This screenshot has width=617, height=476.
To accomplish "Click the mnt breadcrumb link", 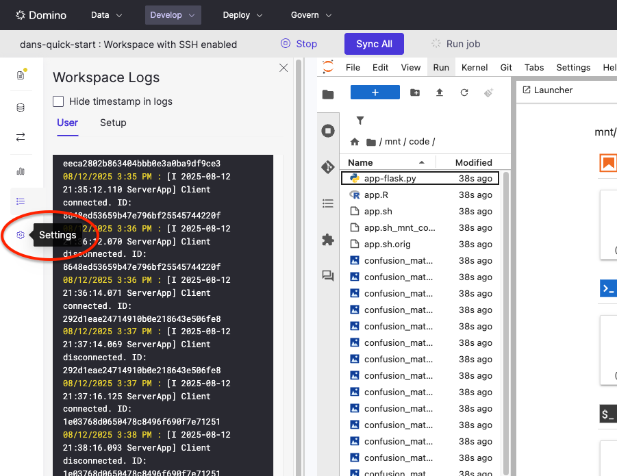I will [x=392, y=142].
